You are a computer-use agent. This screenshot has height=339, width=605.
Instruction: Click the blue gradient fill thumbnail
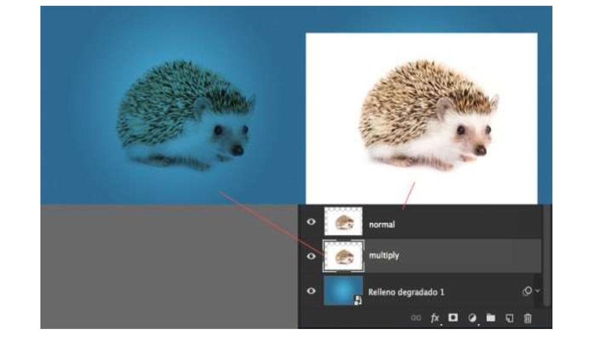coord(343,291)
